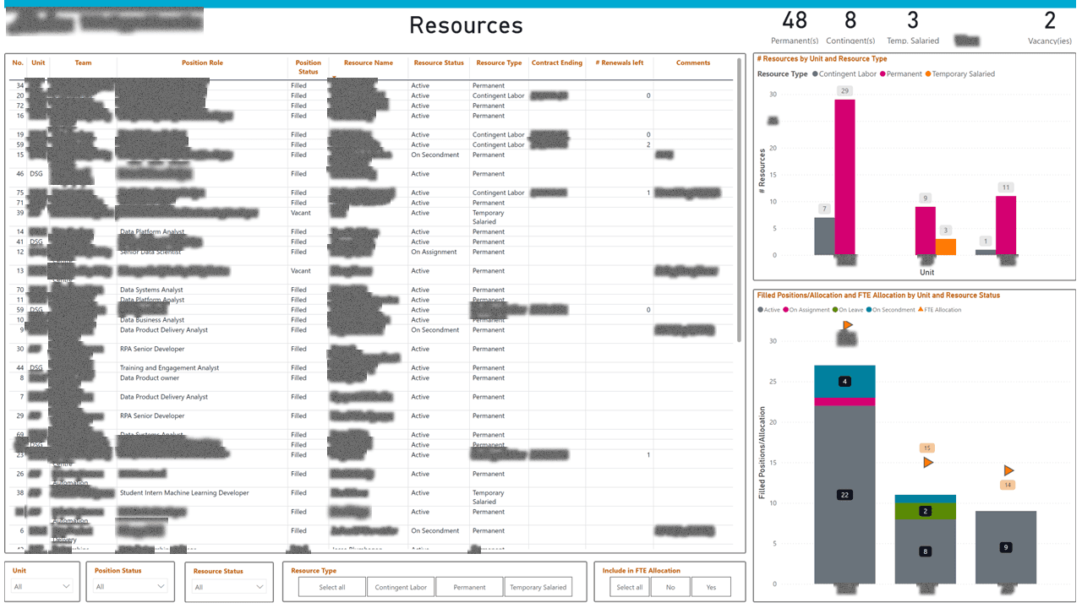This screenshot has width=1082, height=608.
Task: Click "Yes" in Include in FTE Allocation
Action: point(711,586)
